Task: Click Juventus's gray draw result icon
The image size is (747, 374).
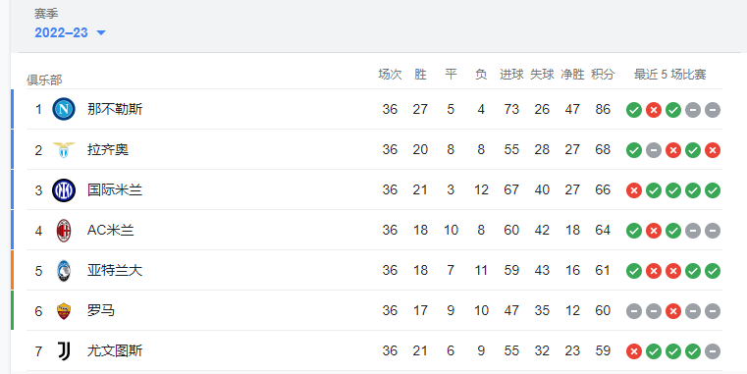Action: coord(713,351)
